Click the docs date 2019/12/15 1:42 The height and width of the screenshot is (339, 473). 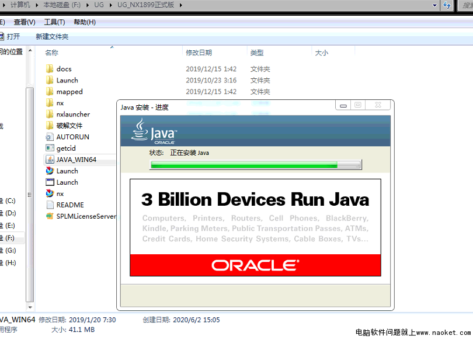pos(211,69)
